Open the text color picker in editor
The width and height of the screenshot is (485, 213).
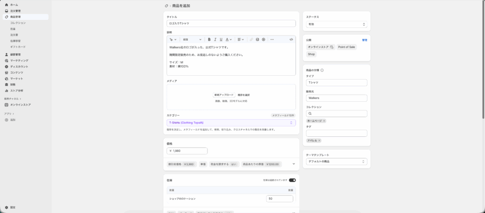pos(228,39)
